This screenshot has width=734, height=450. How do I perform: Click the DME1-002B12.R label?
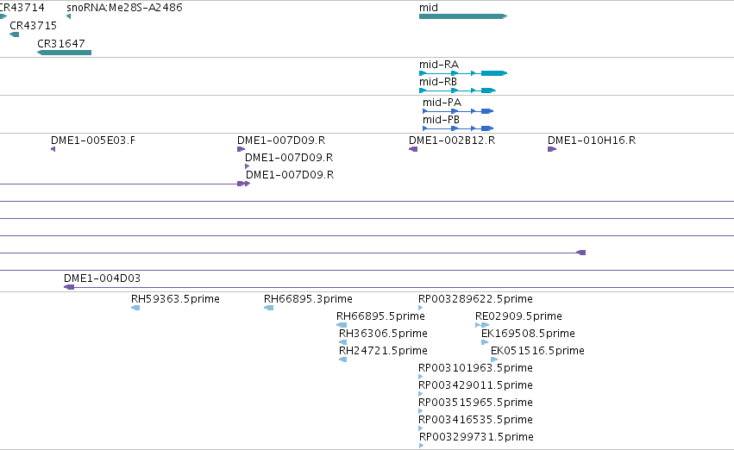point(452,141)
